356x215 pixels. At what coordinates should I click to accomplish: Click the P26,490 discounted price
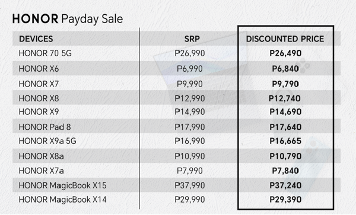point(285,53)
